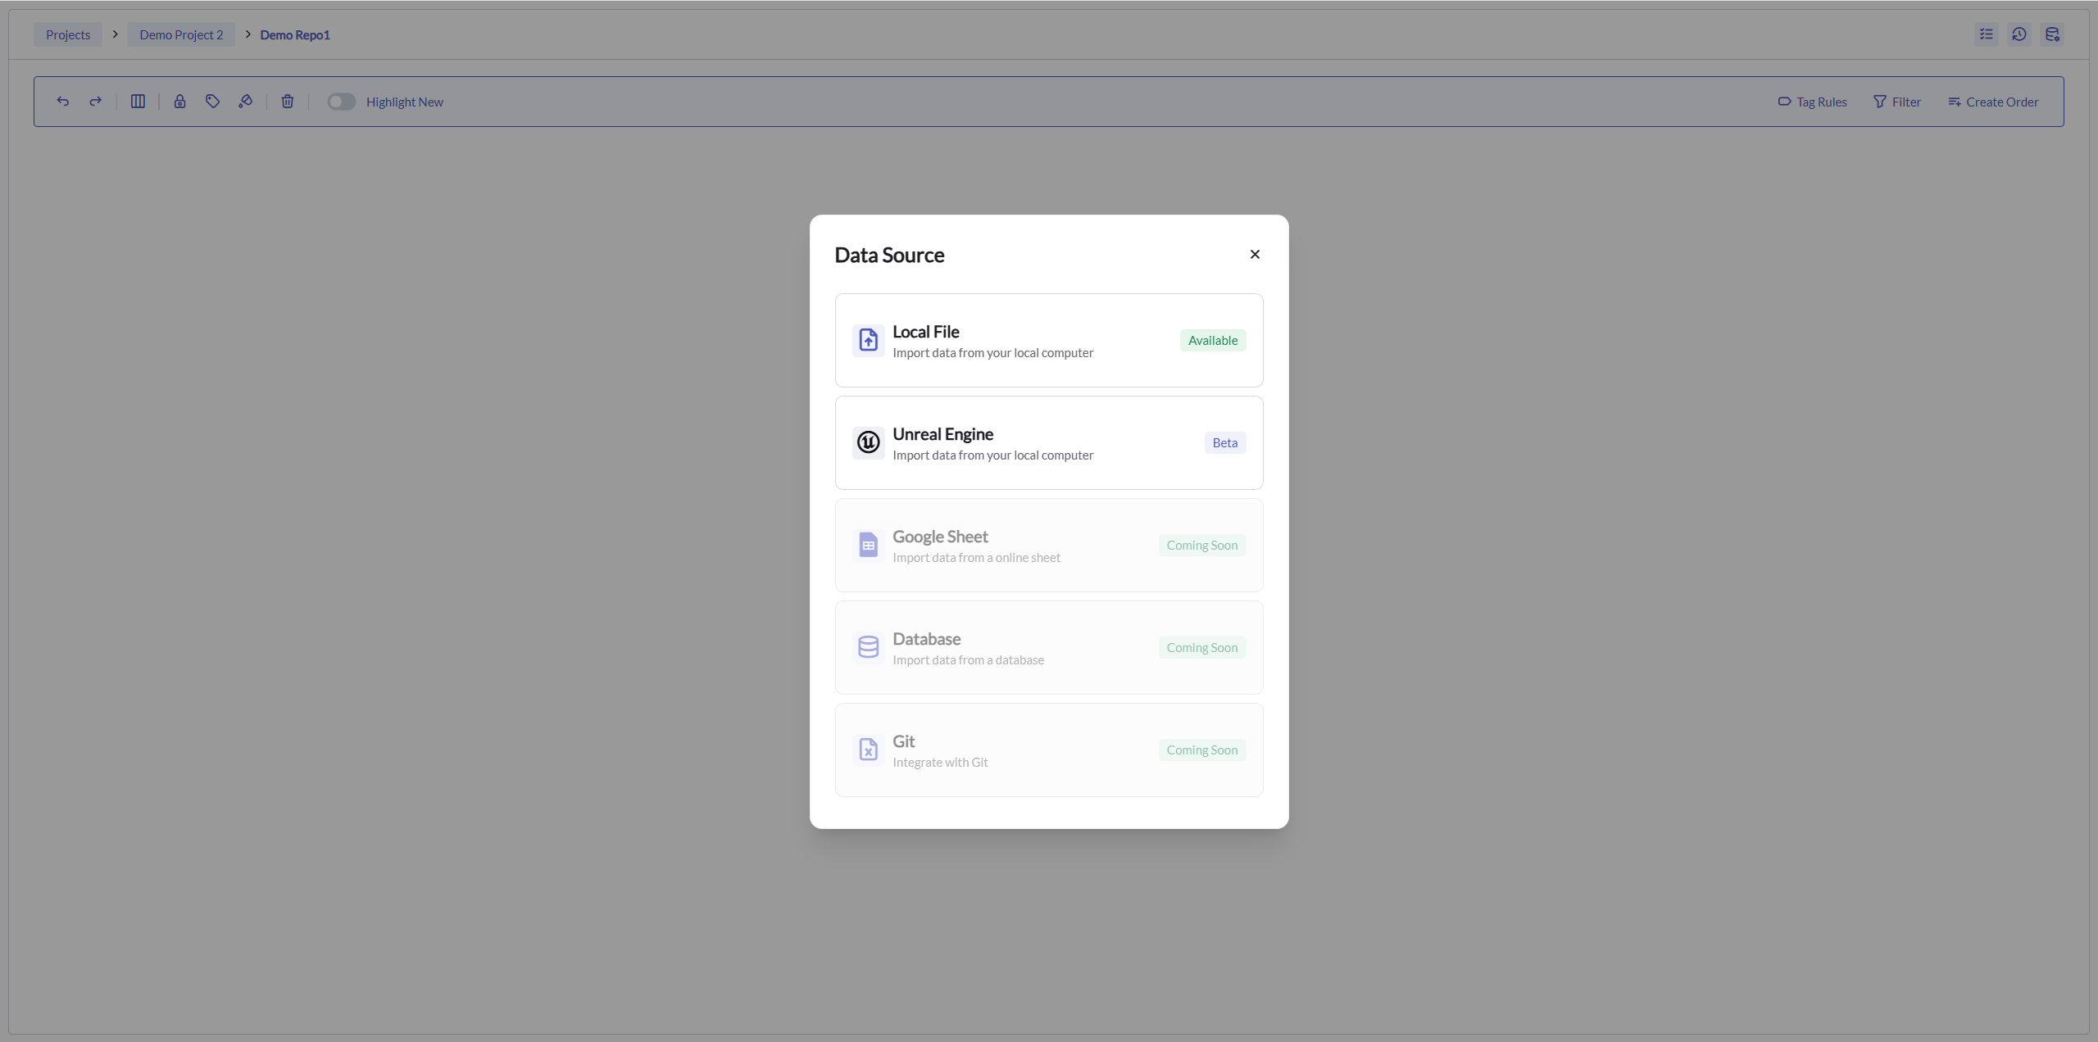Viewport: 2098px width, 1042px height.
Task: Choose Unreal Engine import option
Action: pyautogui.click(x=1048, y=442)
